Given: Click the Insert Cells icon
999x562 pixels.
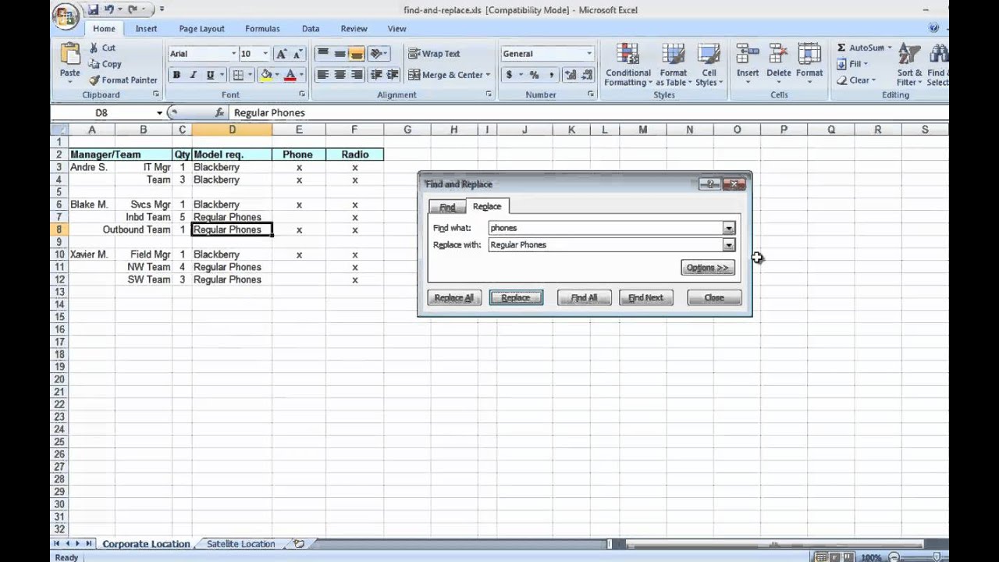Looking at the screenshot, I should click(x=748, y=54).
